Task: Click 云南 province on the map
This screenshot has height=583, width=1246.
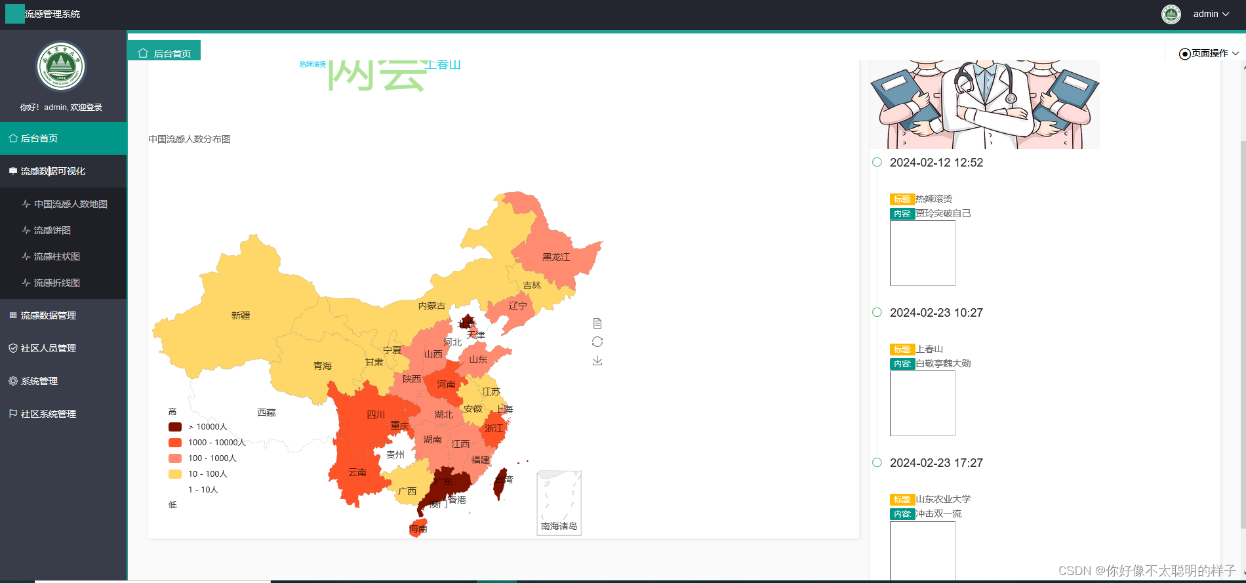Action: [x=357, y=472]
